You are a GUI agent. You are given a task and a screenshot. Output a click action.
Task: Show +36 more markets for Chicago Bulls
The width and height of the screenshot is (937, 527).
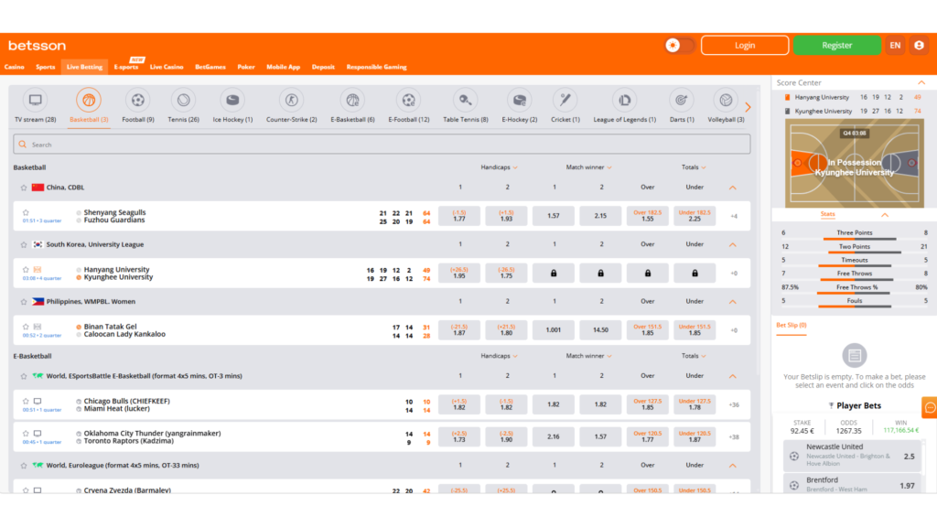pyautogui.click(x=734, y=405)
